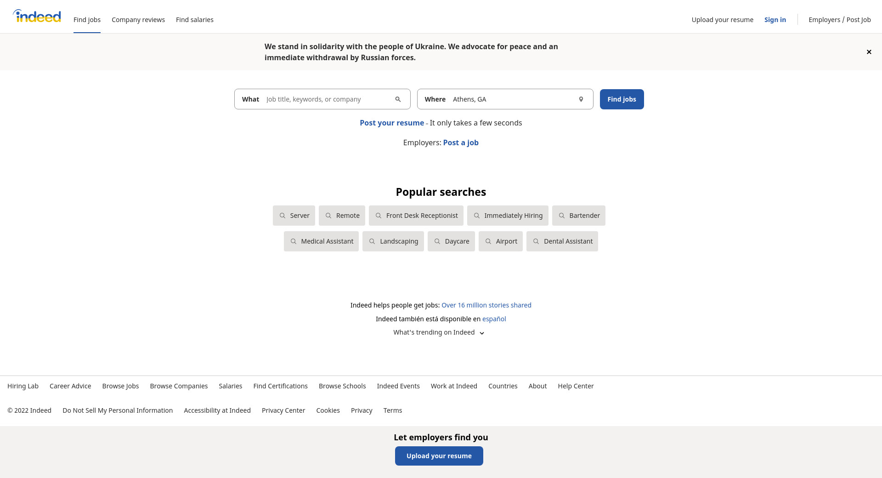Click the magnifier icon in What field

click(398, 99)
